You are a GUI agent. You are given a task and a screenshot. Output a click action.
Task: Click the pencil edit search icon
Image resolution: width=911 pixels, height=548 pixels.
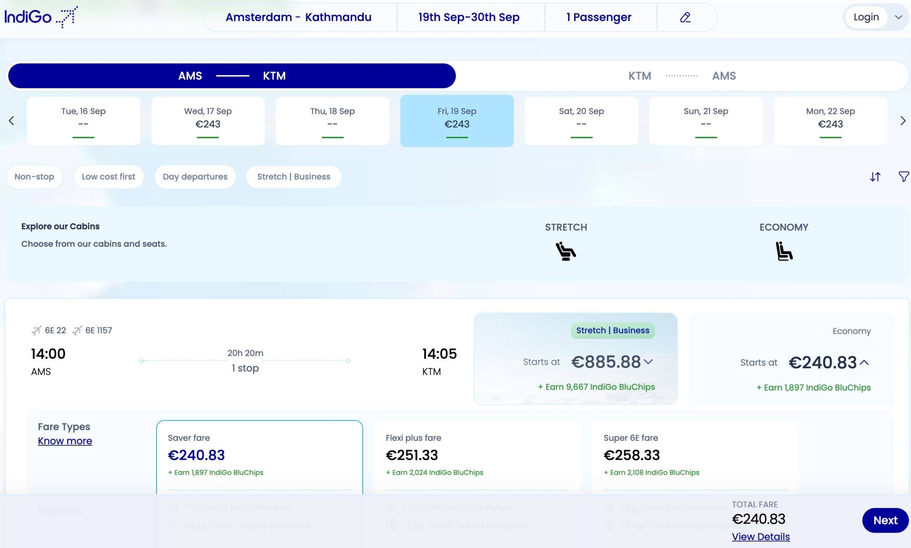pos(685,17)
